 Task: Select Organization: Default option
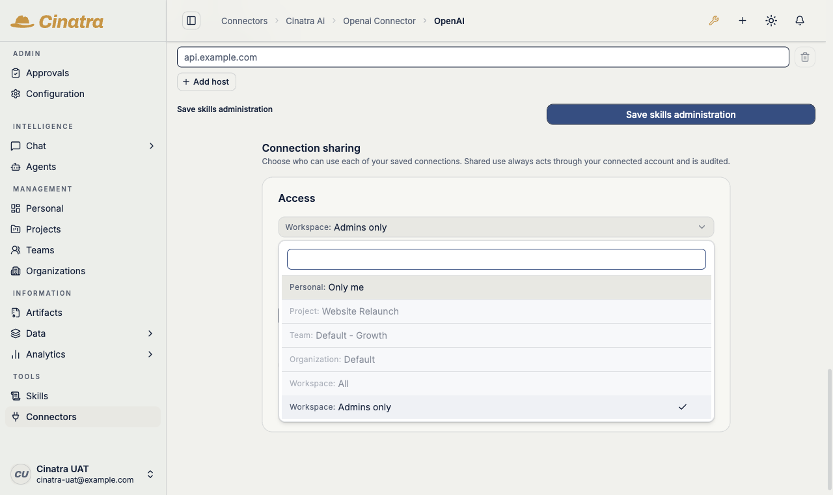[x=496, y=360]
